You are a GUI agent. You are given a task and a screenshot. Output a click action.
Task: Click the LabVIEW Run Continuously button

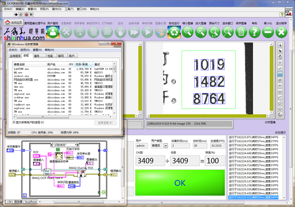click(21, 14)
